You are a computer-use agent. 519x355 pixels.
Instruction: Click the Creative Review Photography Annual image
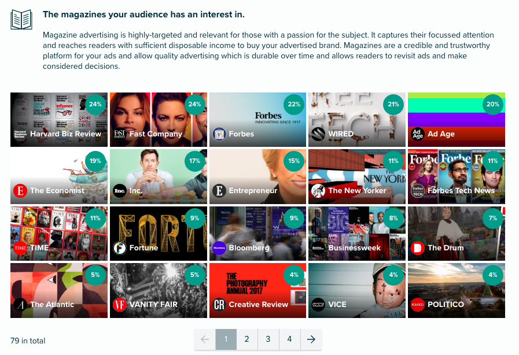pos(257,290)
